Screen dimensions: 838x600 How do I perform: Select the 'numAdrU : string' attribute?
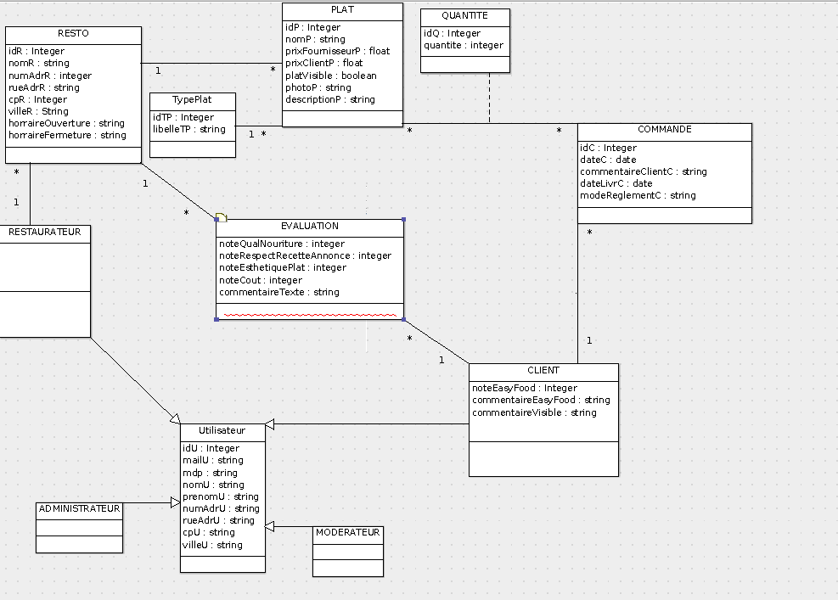point(222,508)
